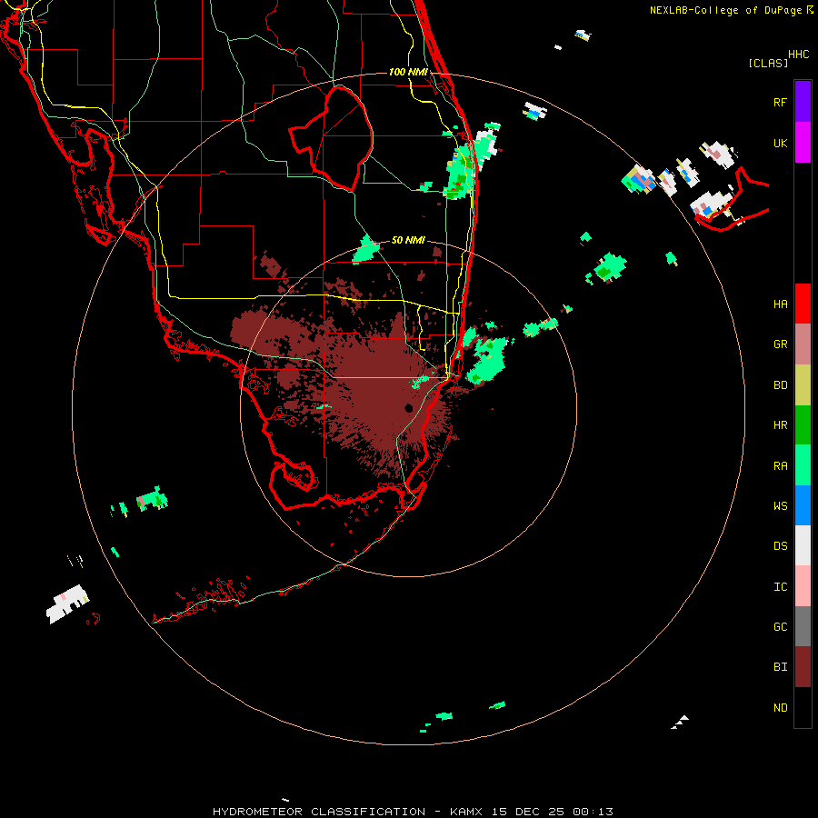
Task: Click the DS white legend swatch
Action: click(x=803, y=545)
